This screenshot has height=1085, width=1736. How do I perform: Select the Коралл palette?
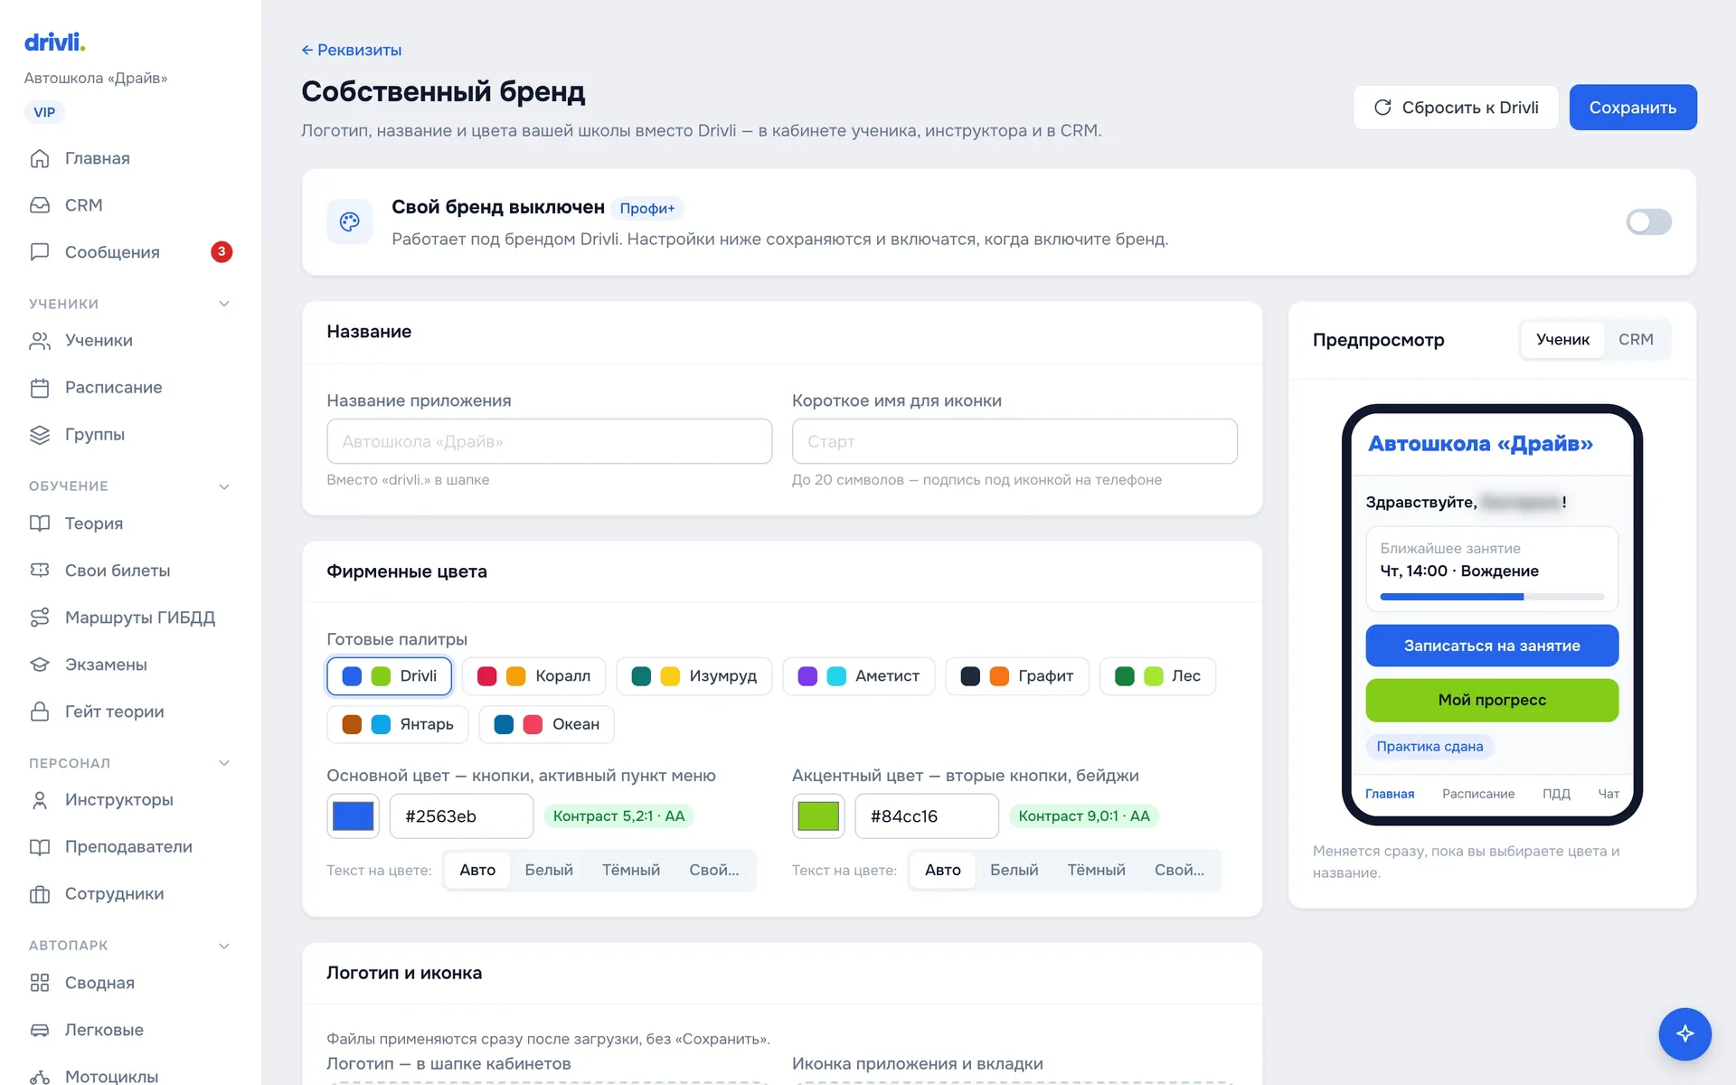pos(533,676)
